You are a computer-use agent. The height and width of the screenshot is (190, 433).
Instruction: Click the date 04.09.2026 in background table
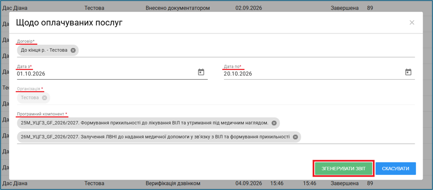[x=248, y=183]
